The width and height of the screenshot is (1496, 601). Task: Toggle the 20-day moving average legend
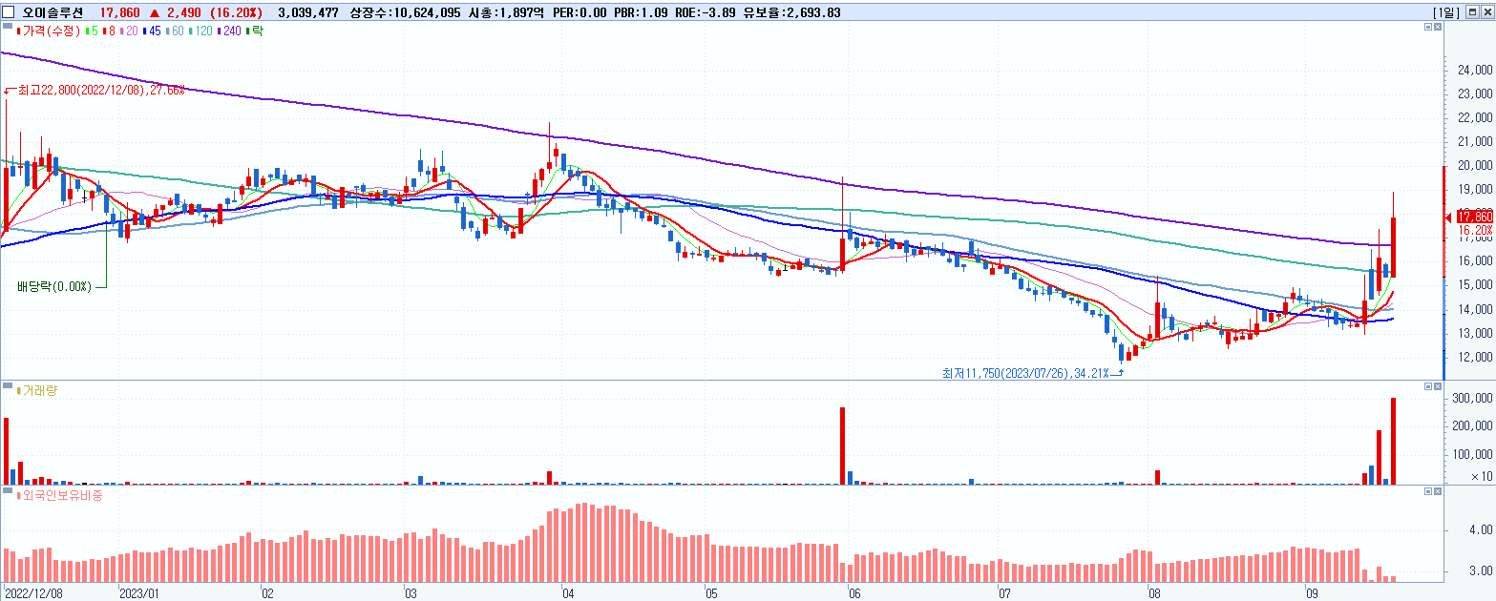click(128, 31)
